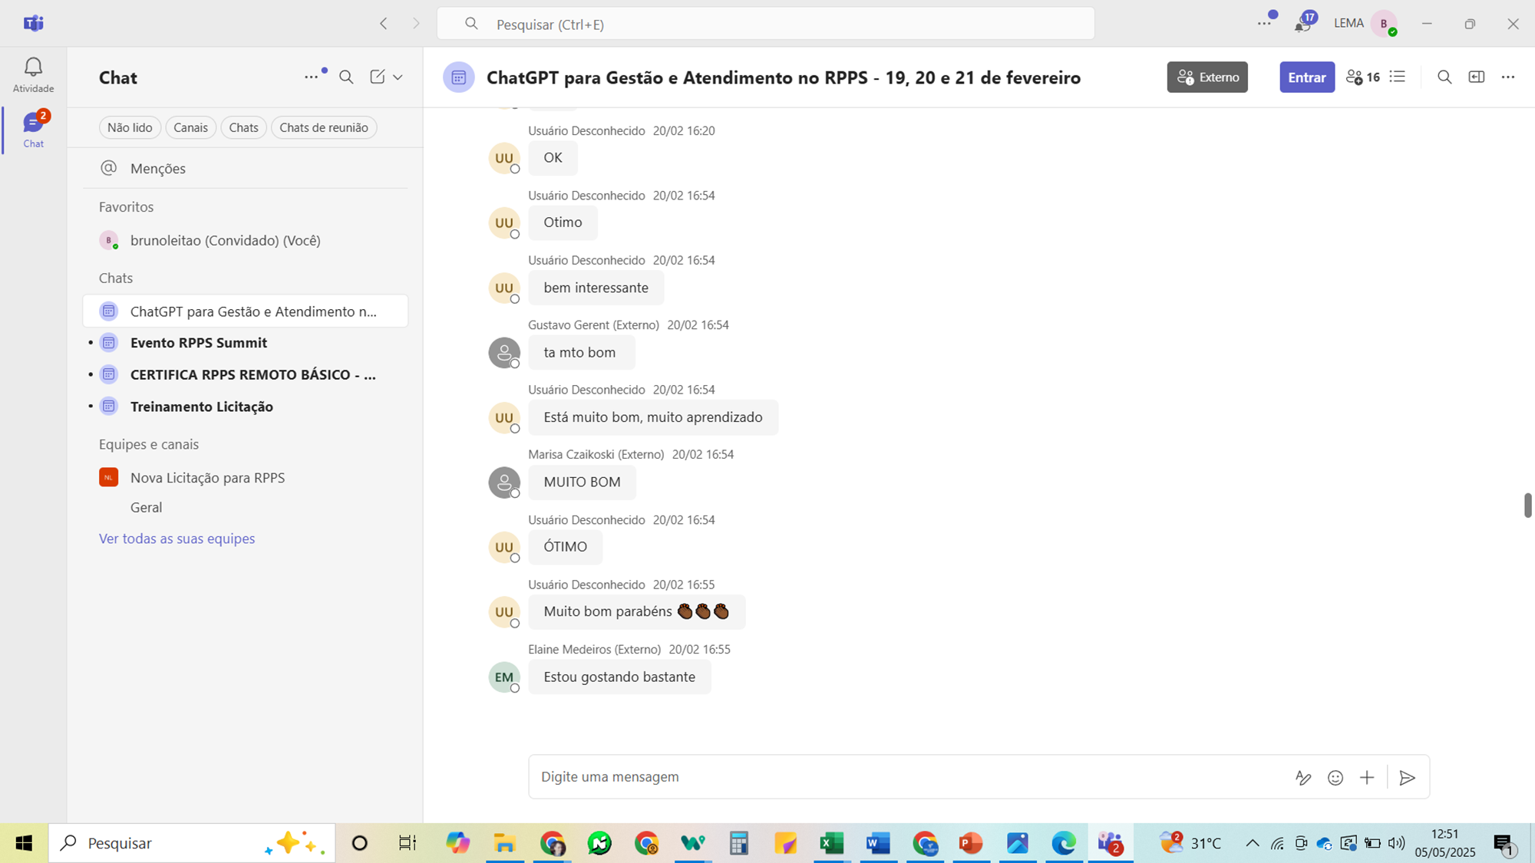1535x863 pixels.
Task: Open message formatting options icon
Action: tap(1303, 777)
